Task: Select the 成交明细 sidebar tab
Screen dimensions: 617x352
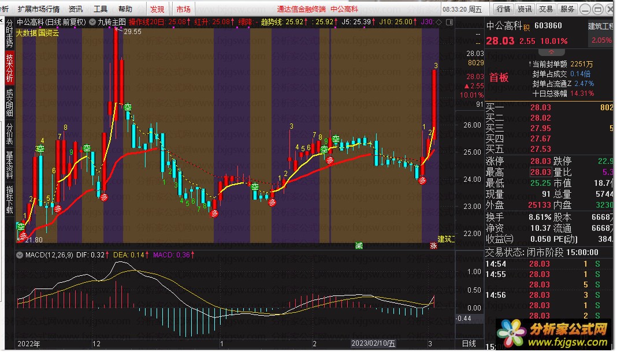Action: pyautogui.click(x=9, y=103)
